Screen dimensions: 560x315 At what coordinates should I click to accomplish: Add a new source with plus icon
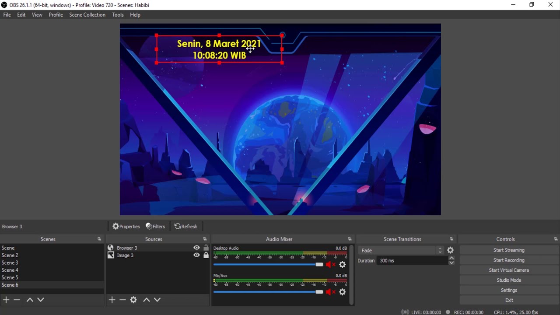tap(112, 300)
